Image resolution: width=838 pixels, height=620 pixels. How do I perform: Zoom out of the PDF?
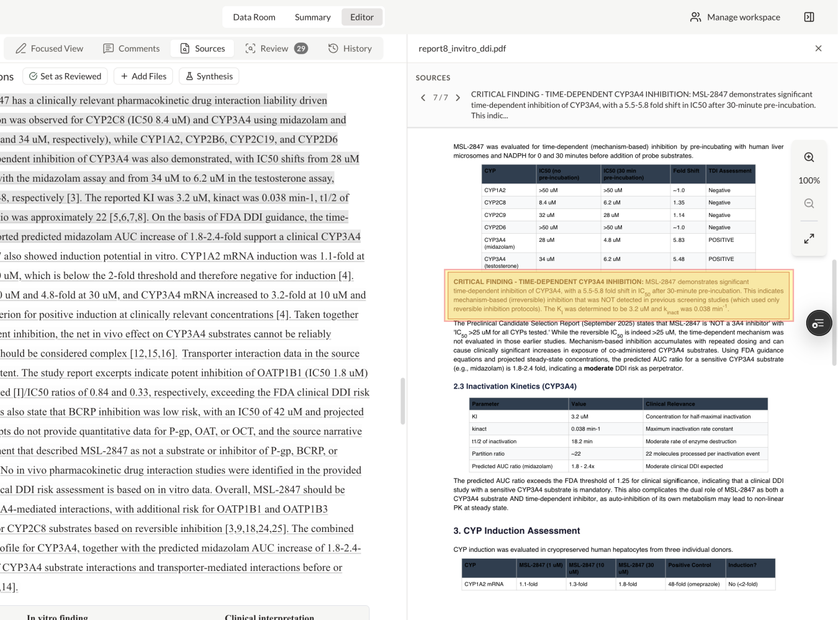(x=809, y=203)
